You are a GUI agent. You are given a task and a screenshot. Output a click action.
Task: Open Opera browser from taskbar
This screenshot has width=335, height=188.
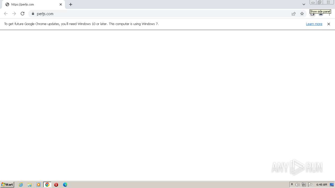point(56,185)
